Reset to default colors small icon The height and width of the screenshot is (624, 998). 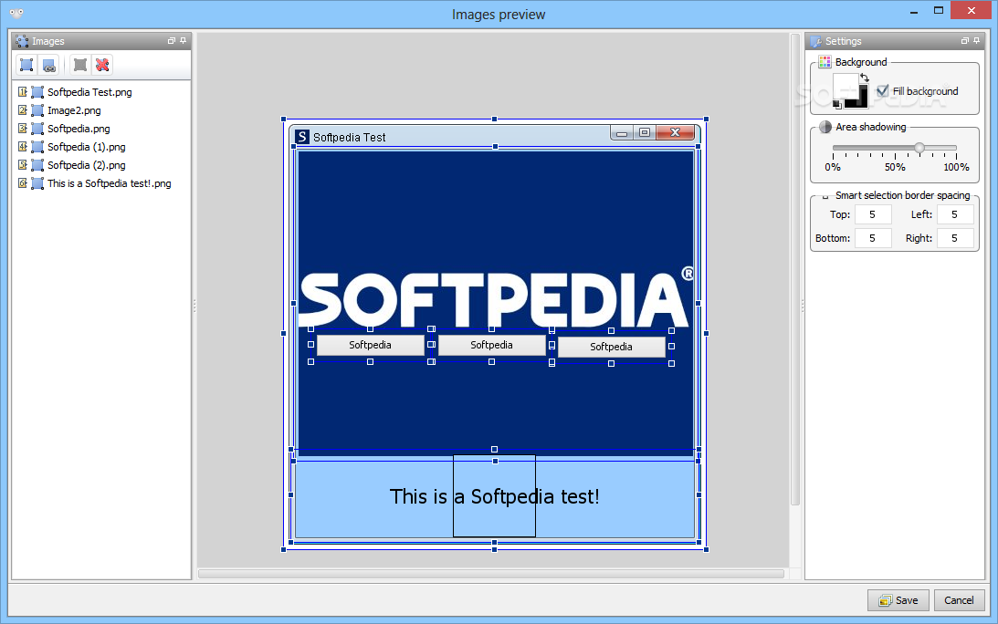pyautogui.click(x=837, y=104)
